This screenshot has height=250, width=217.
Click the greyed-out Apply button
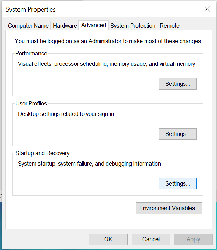coord(193,239)
